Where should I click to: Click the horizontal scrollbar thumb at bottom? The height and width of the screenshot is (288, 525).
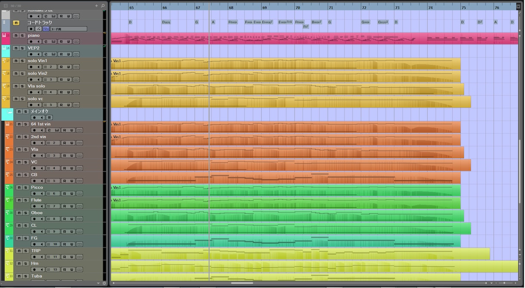point(242,283)
